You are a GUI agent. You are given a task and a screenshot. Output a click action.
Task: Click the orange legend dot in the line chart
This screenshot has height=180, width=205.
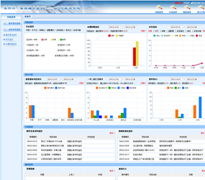point(180,36)
